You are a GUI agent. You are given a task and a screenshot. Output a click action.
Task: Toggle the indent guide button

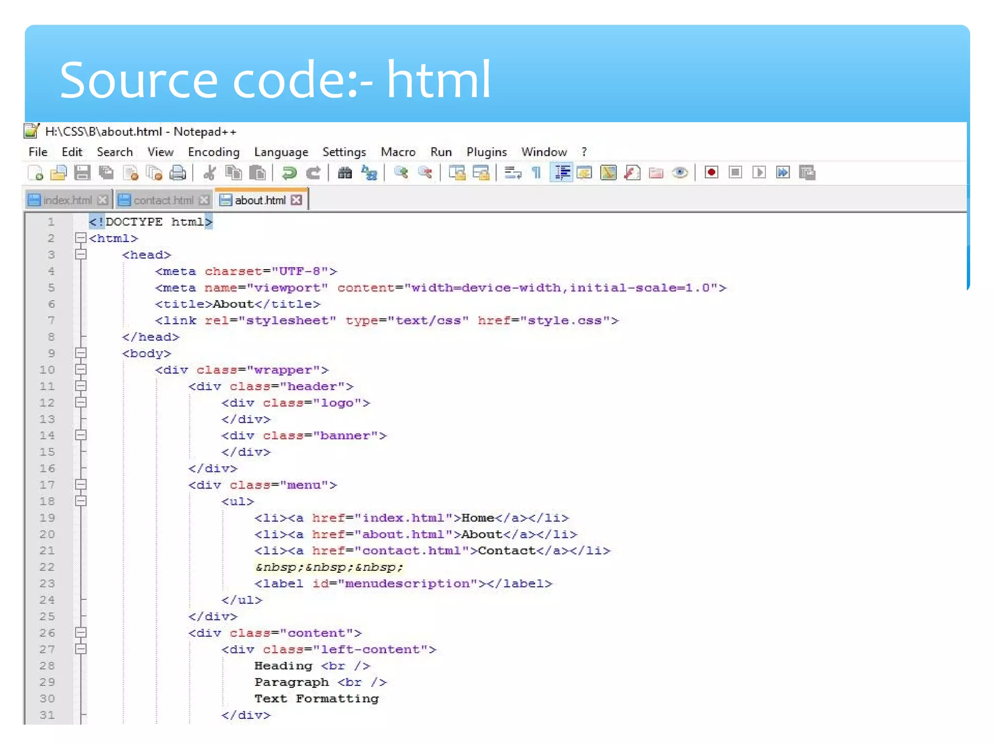(x=562, y=173)
